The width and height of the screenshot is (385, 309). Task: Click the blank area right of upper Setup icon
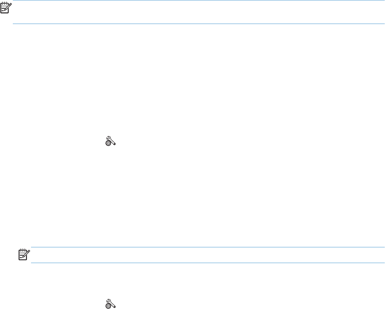coord(221,141)
